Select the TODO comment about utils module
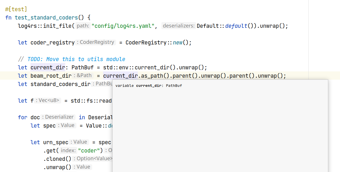Screen dimensions: 340x172 [72, 59]
